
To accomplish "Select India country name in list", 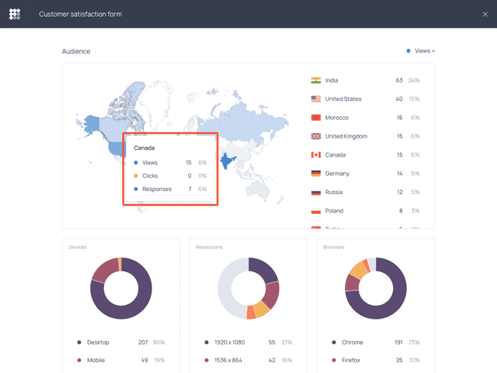I will (332, 80).
